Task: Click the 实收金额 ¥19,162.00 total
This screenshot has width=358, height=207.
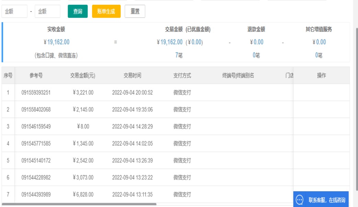Action: click(x=57, y=42)
